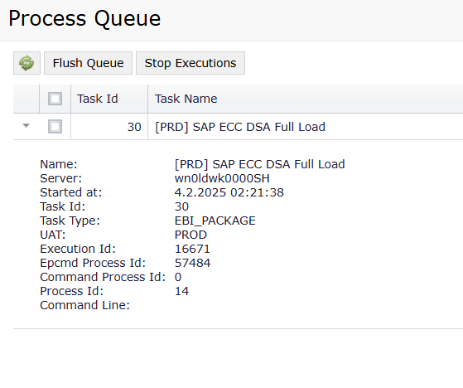
Task: Click the Name value in details panel
Action: 259,164
